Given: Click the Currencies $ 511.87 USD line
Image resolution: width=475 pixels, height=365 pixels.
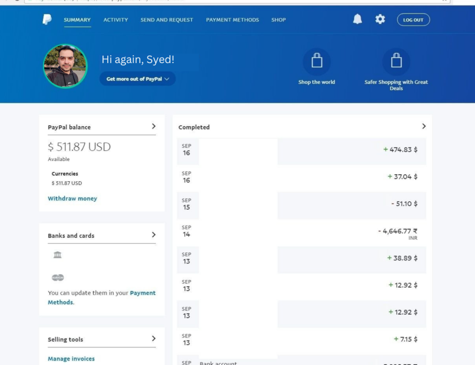Looking at the screenshot, I should coord(67,183).
